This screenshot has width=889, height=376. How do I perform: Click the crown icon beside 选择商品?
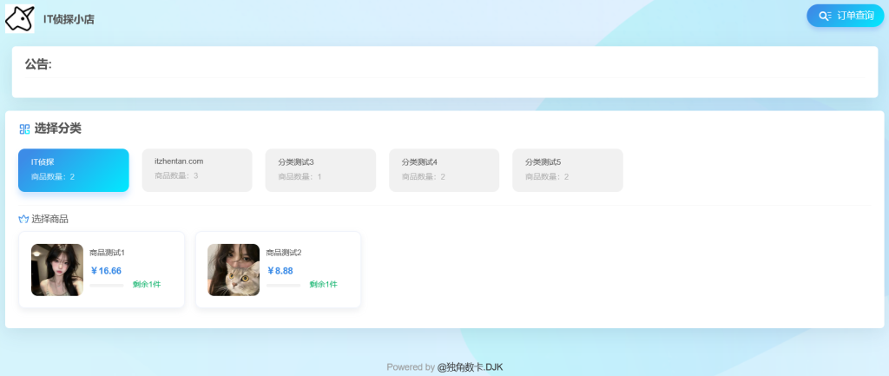(x=23, y=219)
